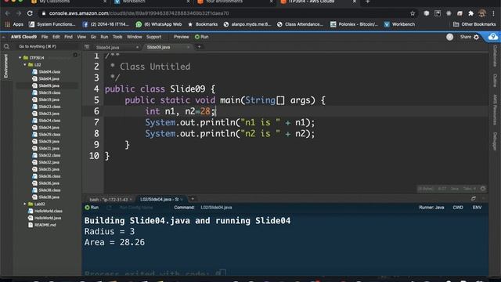Viewport: 501px width, 282px height.
Task: Open the AWS Cloud9 menu
Action: tap(23, 37)
